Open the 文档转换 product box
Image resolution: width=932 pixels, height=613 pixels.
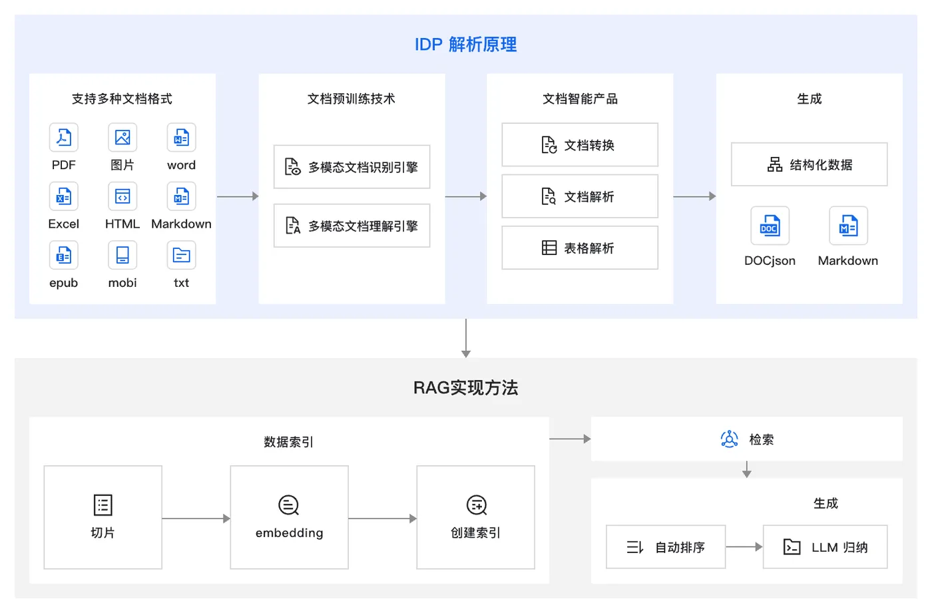click(x=580, y=144)
